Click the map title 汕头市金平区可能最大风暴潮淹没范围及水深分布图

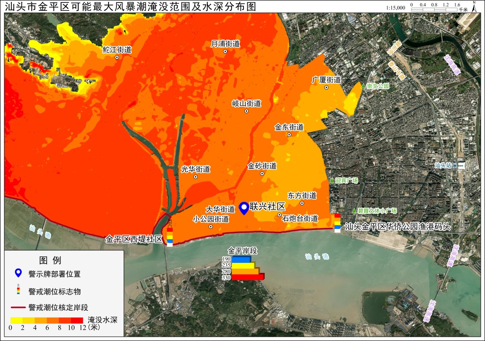131,7
